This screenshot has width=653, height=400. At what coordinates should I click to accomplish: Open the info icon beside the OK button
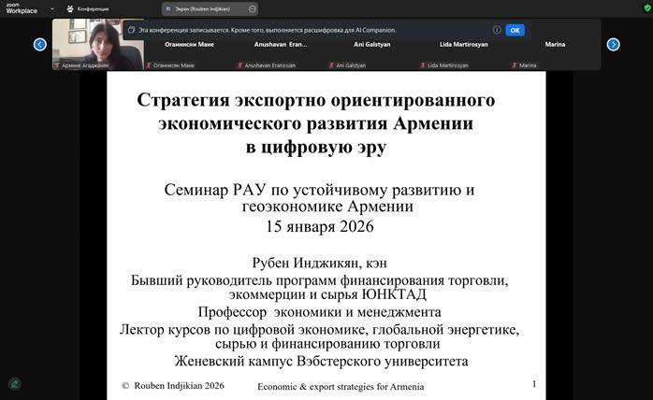496,30
